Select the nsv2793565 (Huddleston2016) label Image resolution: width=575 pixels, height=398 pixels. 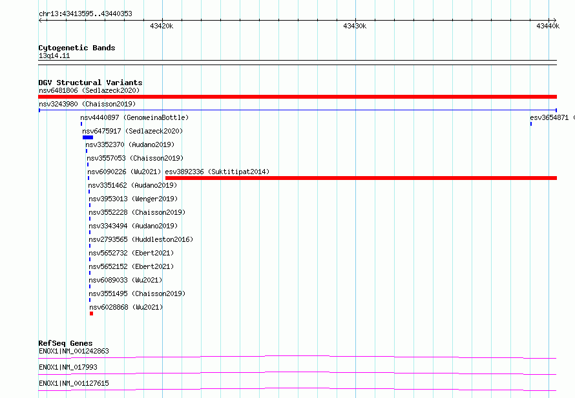(x=141, y=239)
